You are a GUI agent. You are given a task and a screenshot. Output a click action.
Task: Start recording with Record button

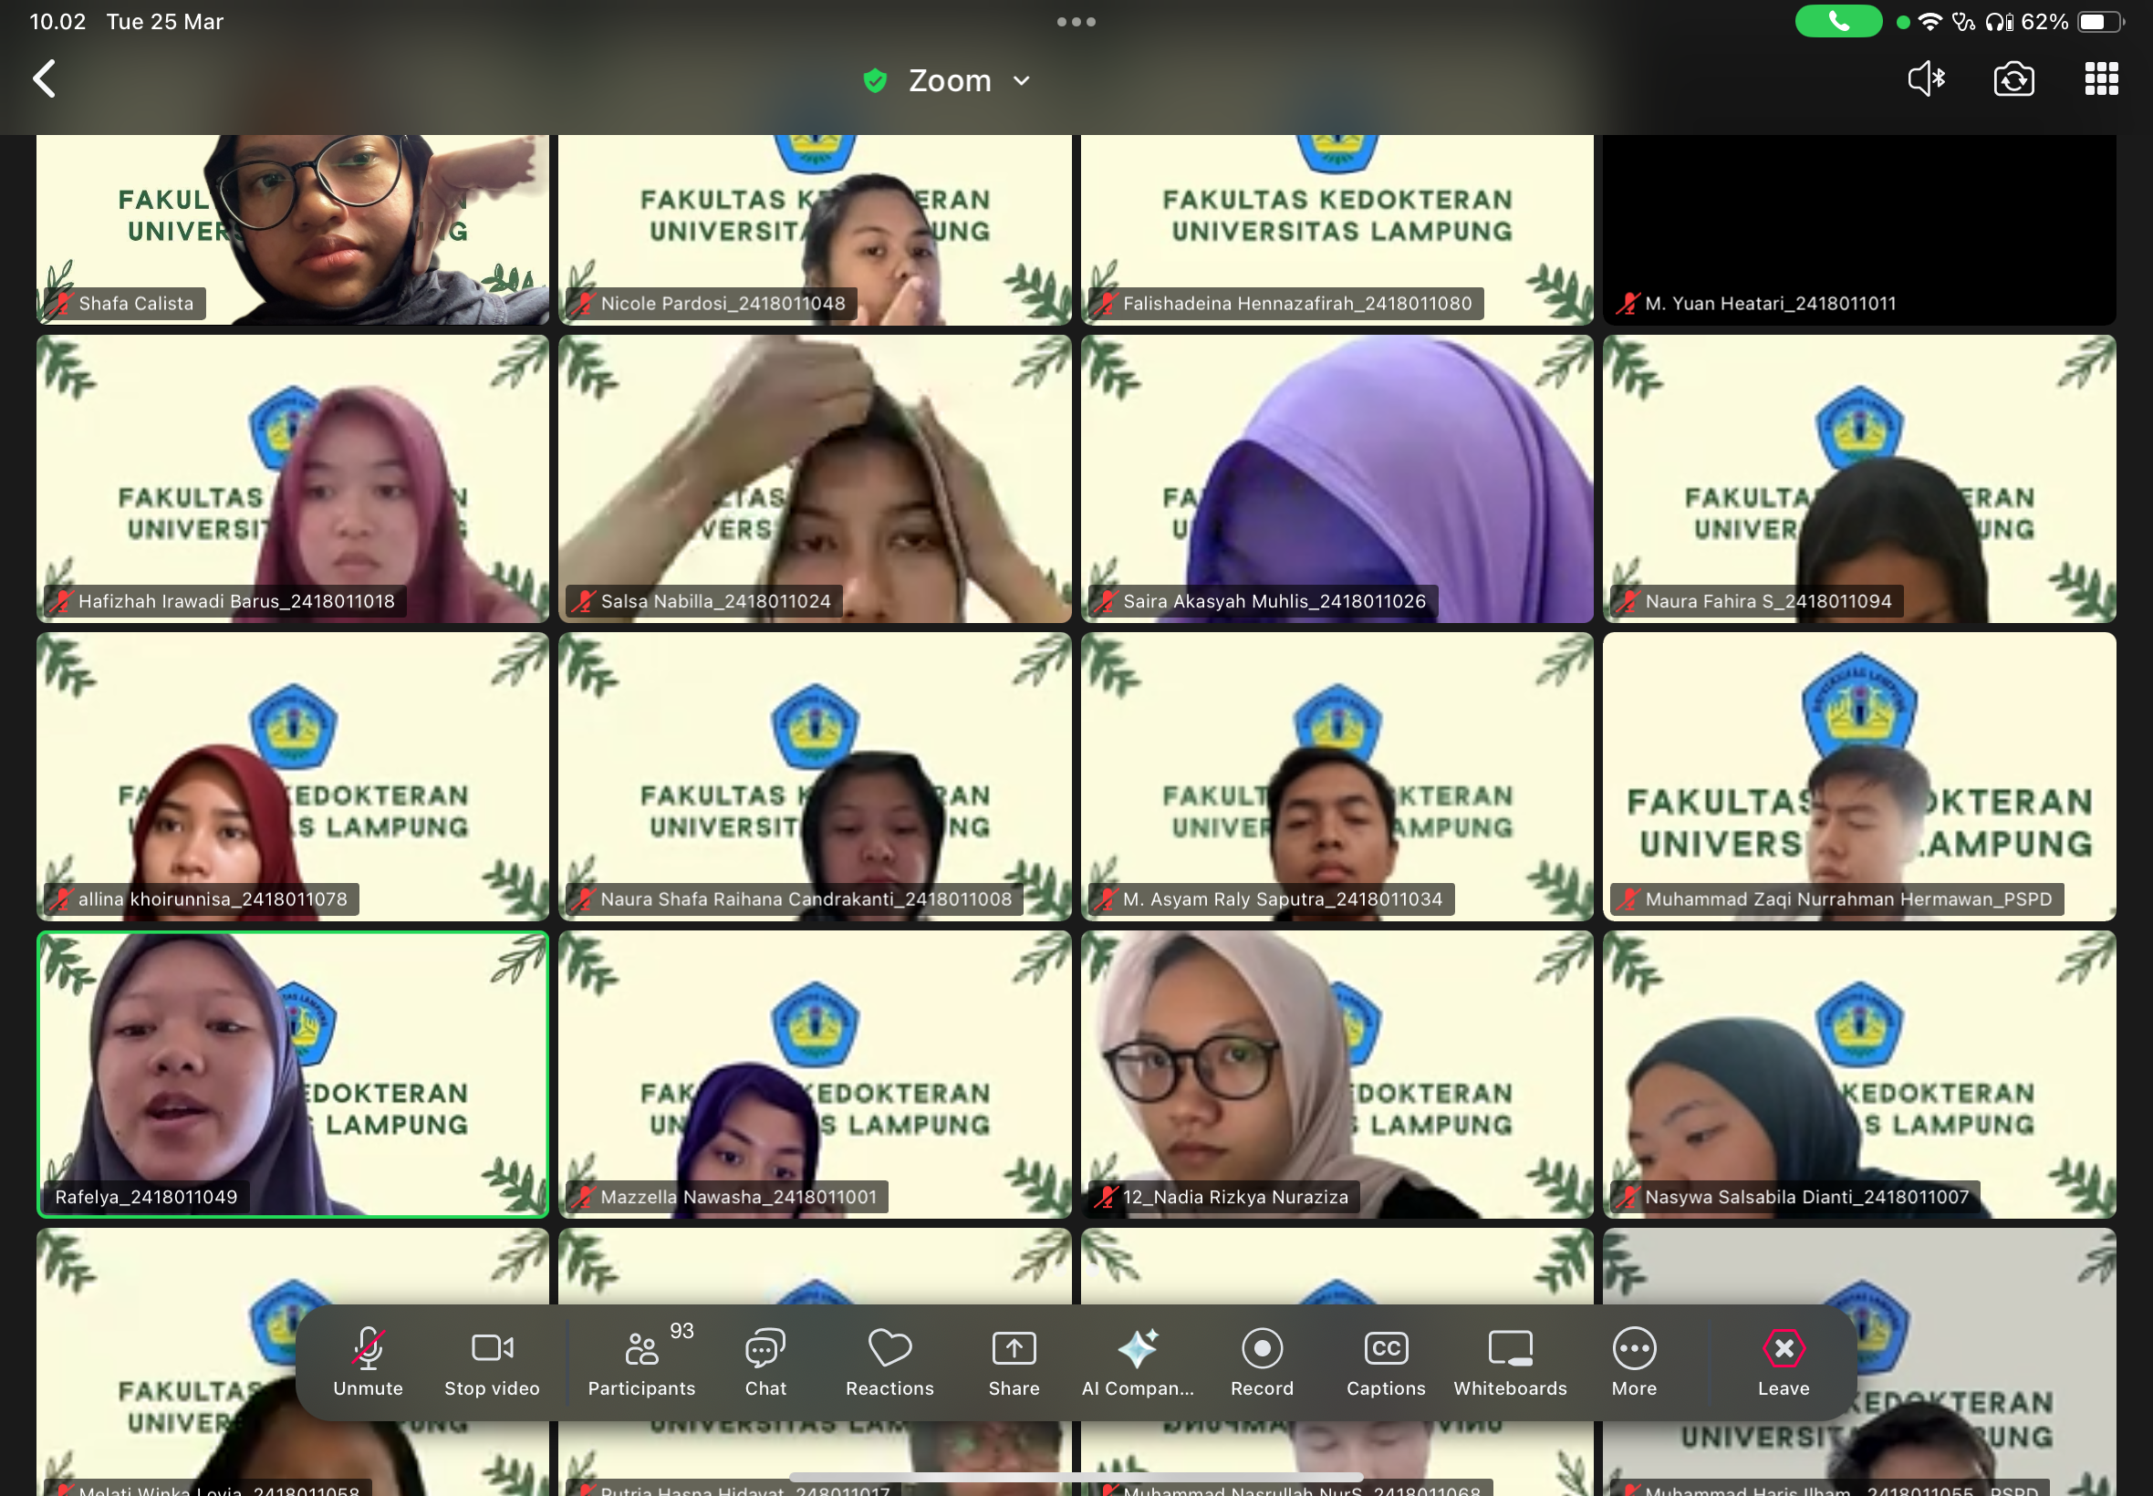click(x=1262, y=1363)
